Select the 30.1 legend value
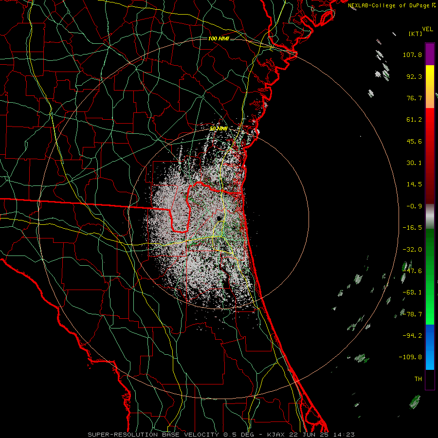Image resolution: width=438 pixels, height=438 pixels. [414, 163]
